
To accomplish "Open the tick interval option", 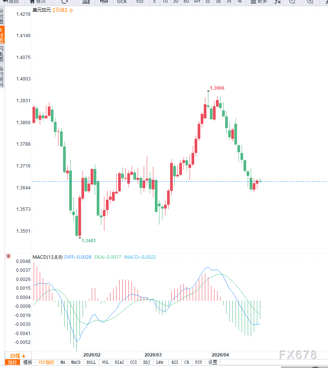I will coord(122,2).
